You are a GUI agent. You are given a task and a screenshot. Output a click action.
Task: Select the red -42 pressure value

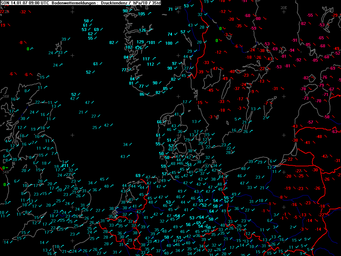click(x=325, y=156)
